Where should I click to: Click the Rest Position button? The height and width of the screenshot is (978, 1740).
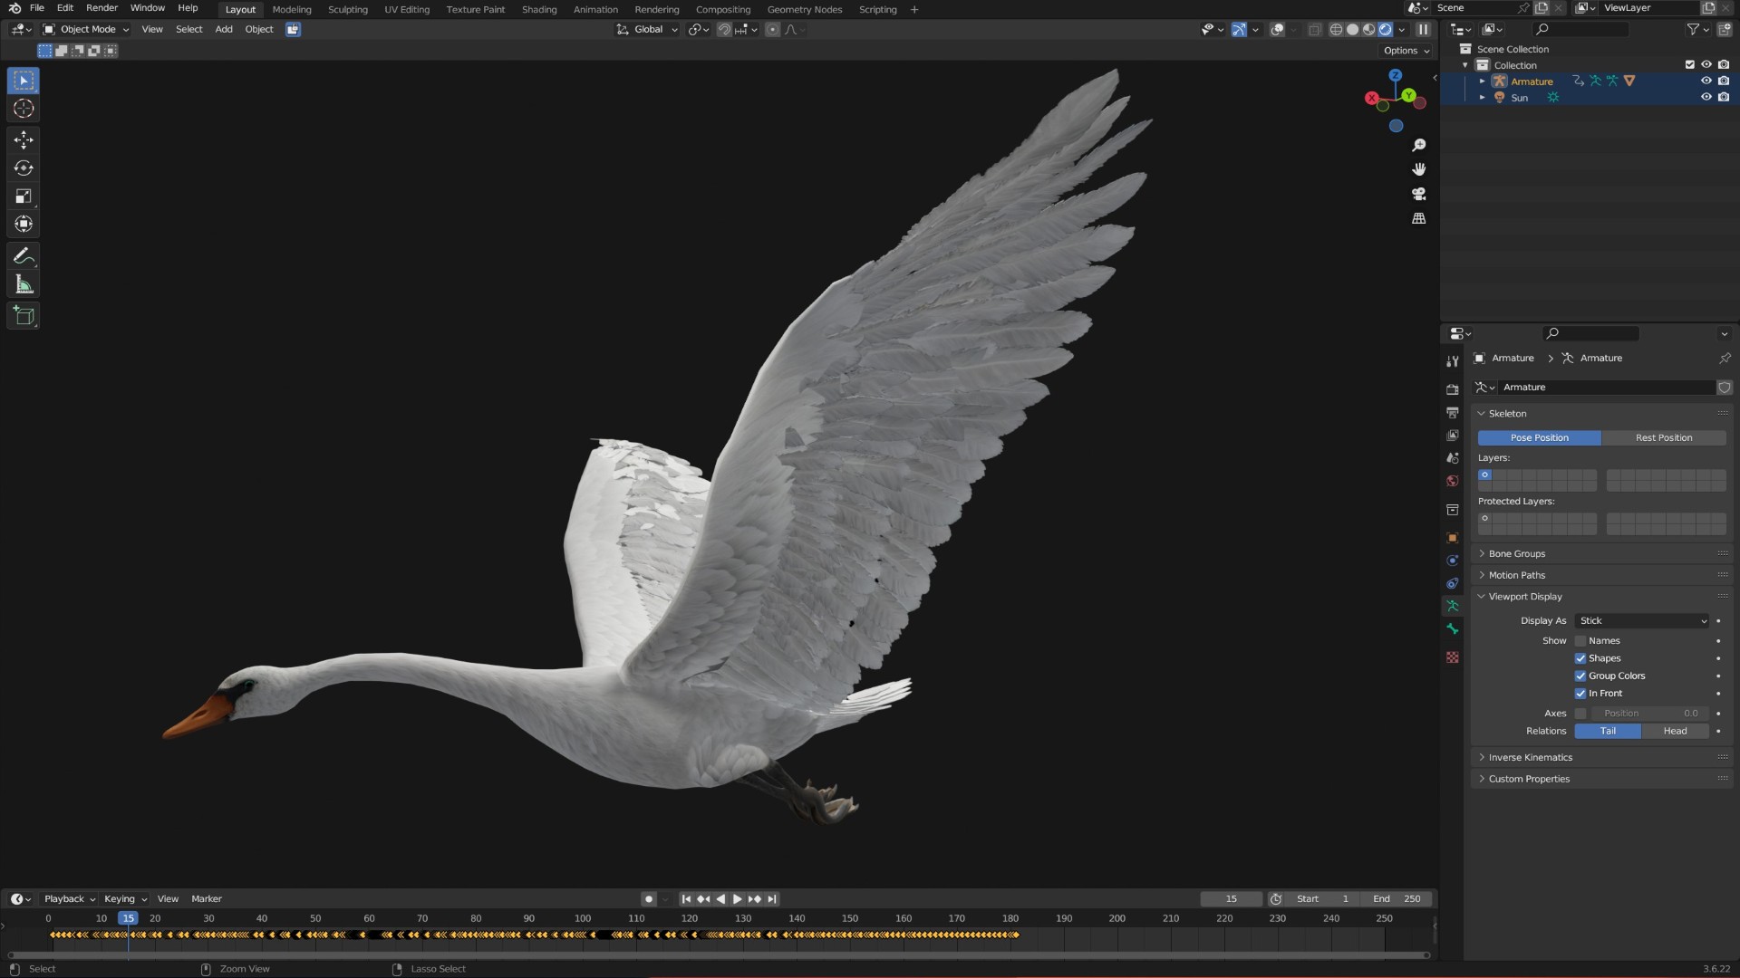coord(1664,438)
